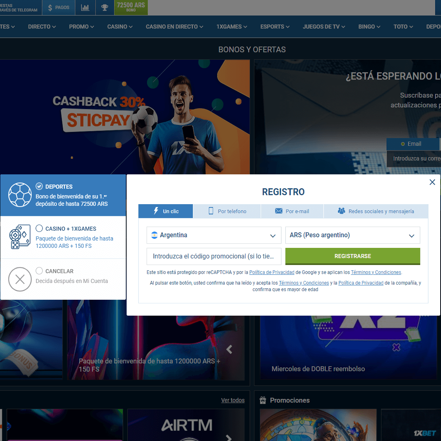Click the green Registrarse button
This screenshot has height=441, width=441.
[x=352, y=256]
